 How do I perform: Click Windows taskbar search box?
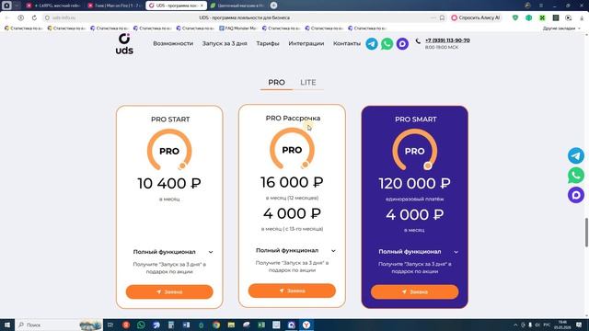[x=59, y=325]
